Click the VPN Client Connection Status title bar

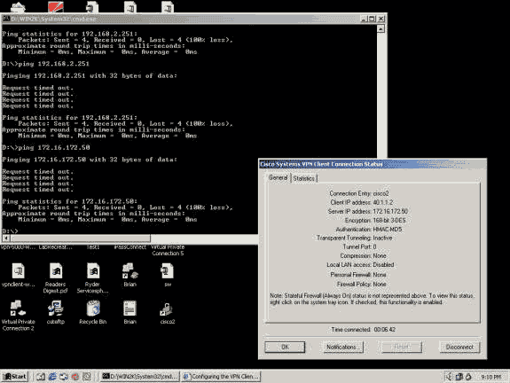click(x=373, y=164)
